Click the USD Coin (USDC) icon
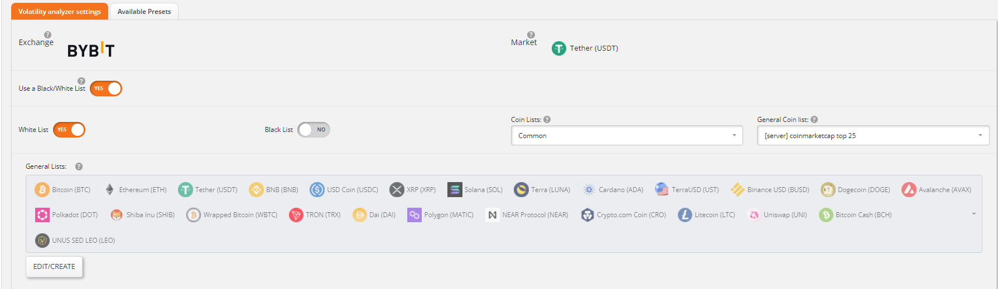The image size is (998, 289). pos(317,190)
